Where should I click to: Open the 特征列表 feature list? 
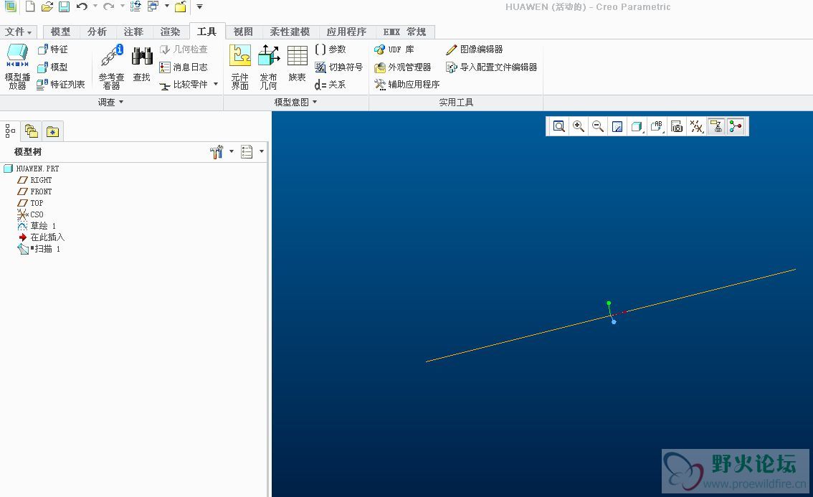click(x=61, y=85)
